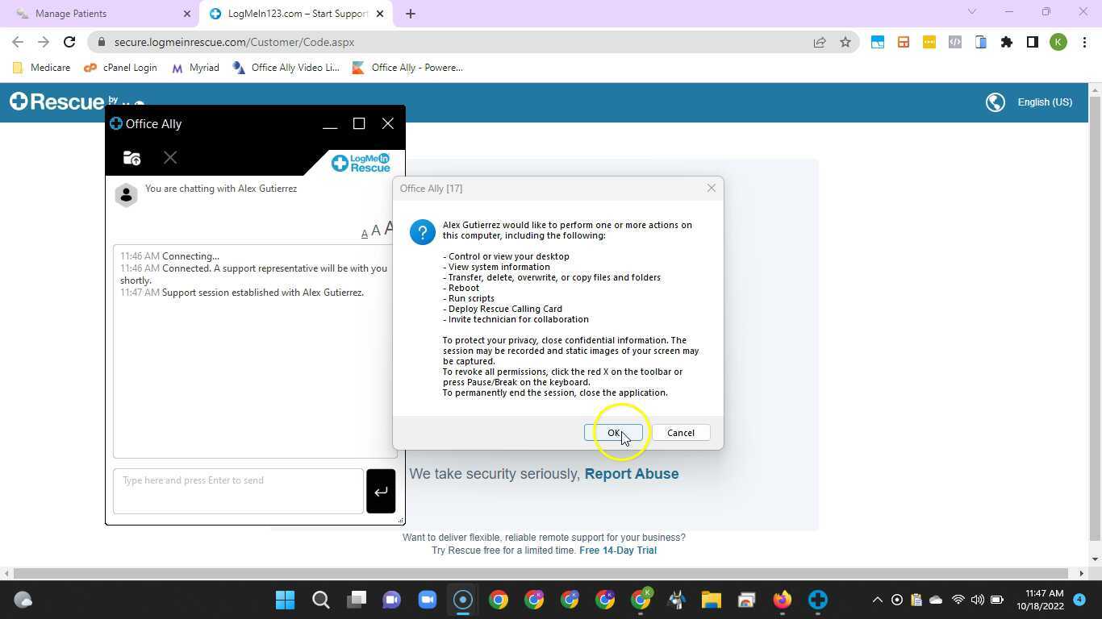Minimize the Office Ally chat window
This screenshot has height=619, width=1102.
(329, 124)
